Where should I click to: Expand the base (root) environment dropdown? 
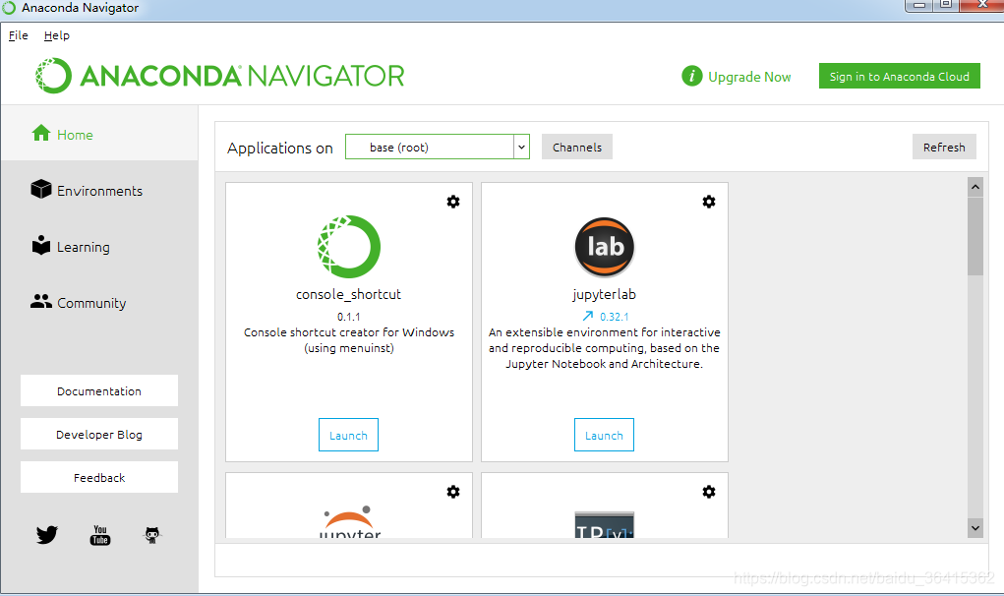tap(438, 147)
